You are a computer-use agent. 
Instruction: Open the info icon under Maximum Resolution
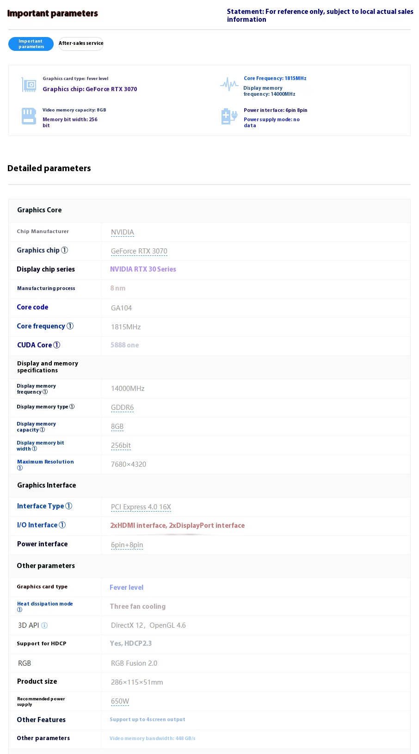tap(20, 468)
